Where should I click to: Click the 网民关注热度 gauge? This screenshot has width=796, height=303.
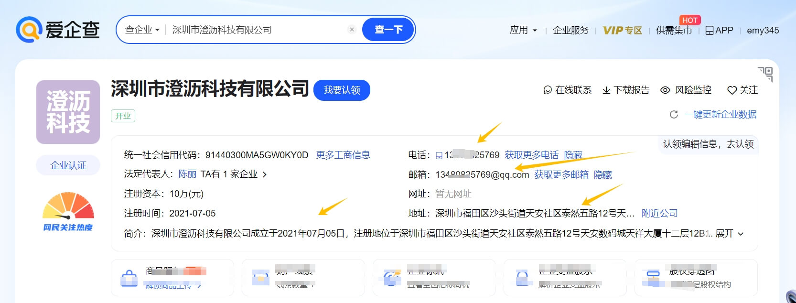point(68,211)
